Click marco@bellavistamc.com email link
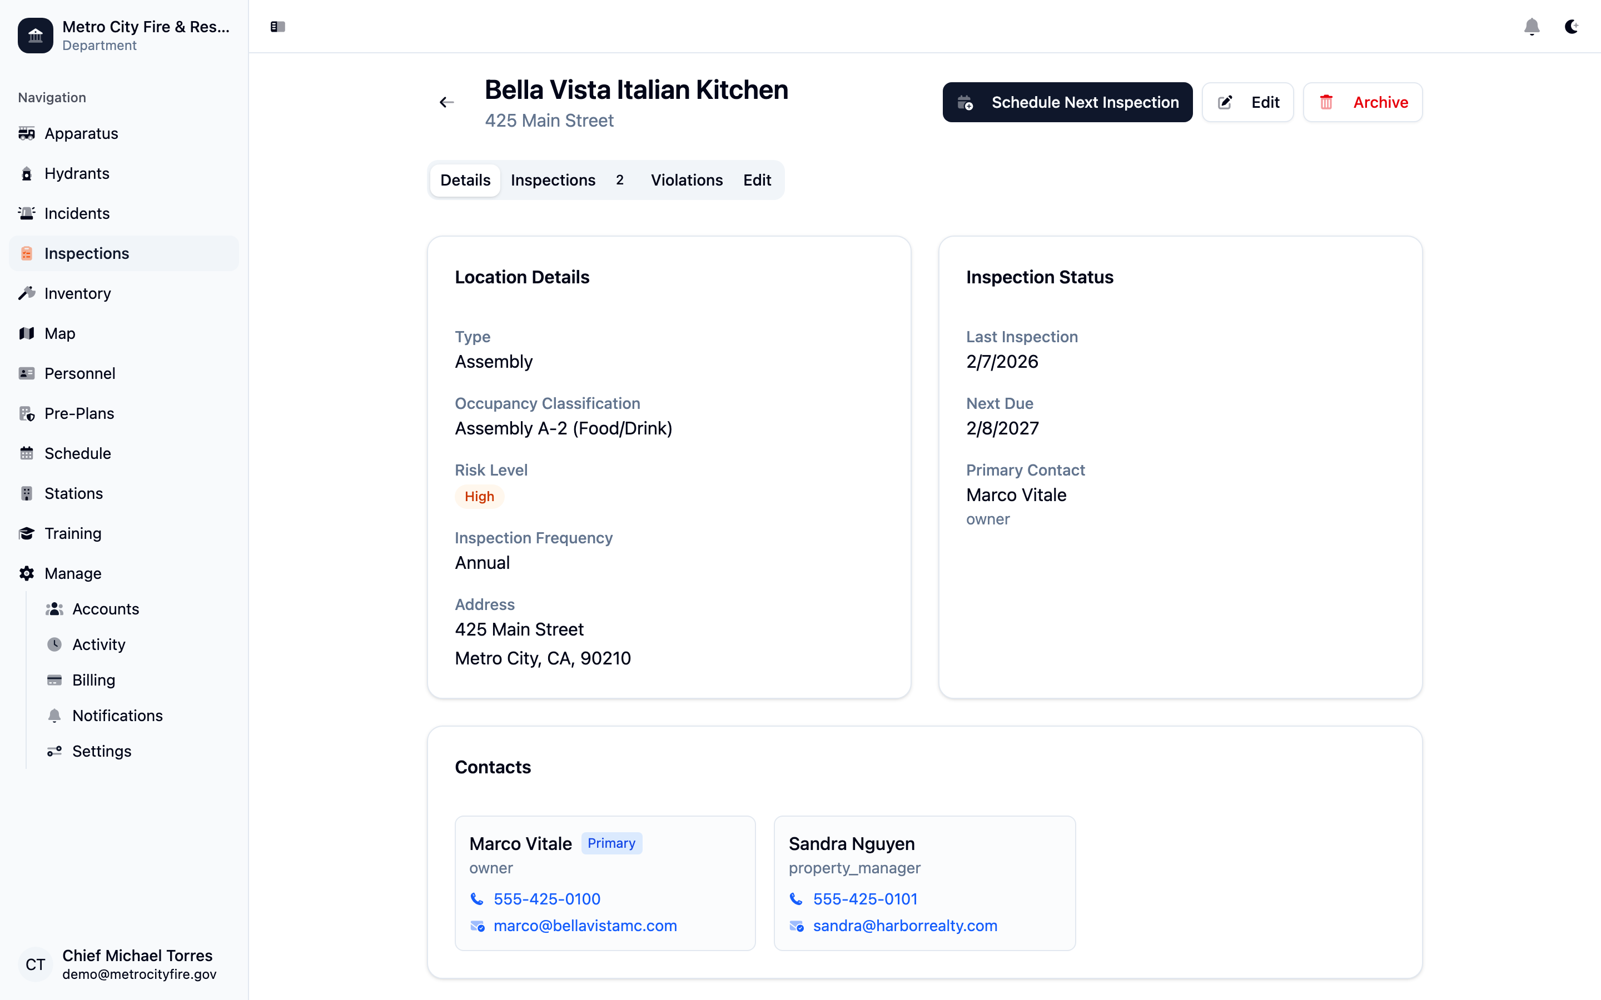The height and width of the screenshot is (1000, 1601). [585, 926]
